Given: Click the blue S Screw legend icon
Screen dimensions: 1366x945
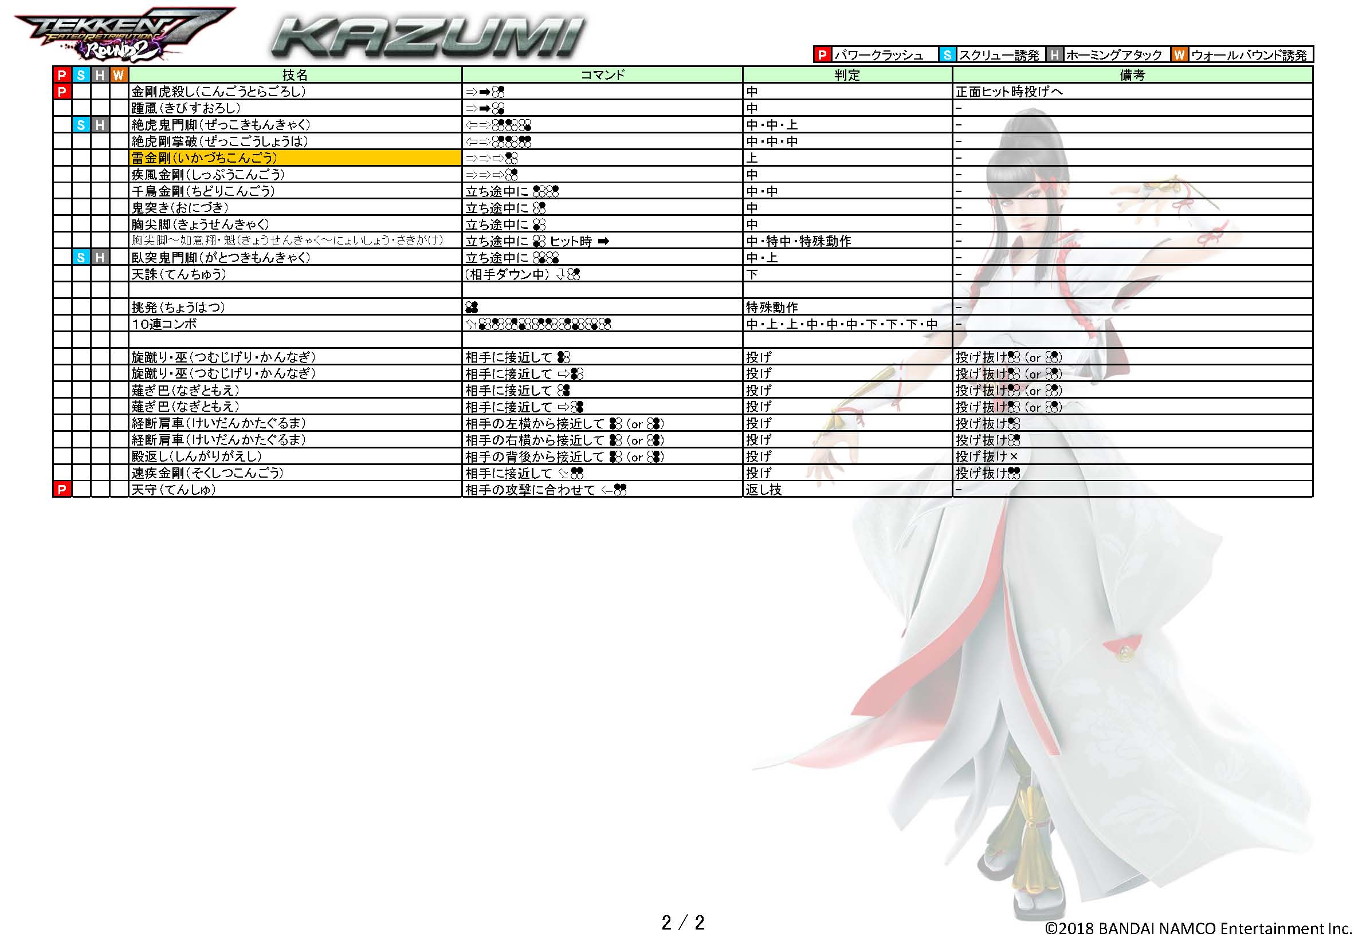Looking at the screenshot, I should tap(947, 55).
